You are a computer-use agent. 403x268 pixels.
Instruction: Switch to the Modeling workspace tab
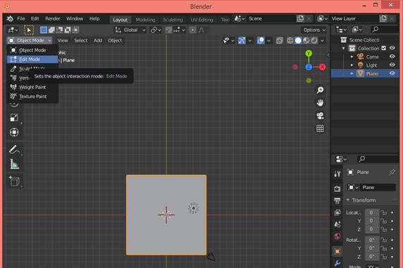point(145,20)
